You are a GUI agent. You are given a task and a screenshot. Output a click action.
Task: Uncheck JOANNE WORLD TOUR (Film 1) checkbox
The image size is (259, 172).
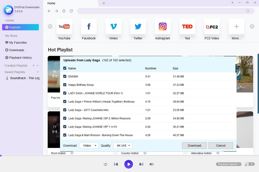(65, 93)
